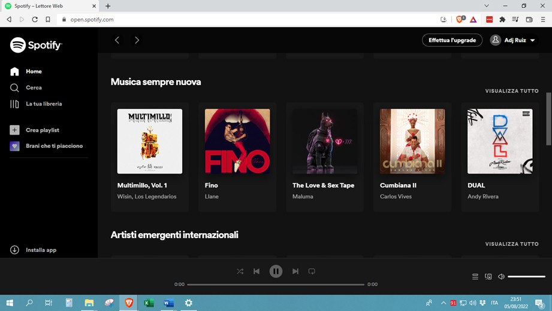The image size is (552, 311).
Task: Open the Brave Shields icon
Action: pos(460,20)
